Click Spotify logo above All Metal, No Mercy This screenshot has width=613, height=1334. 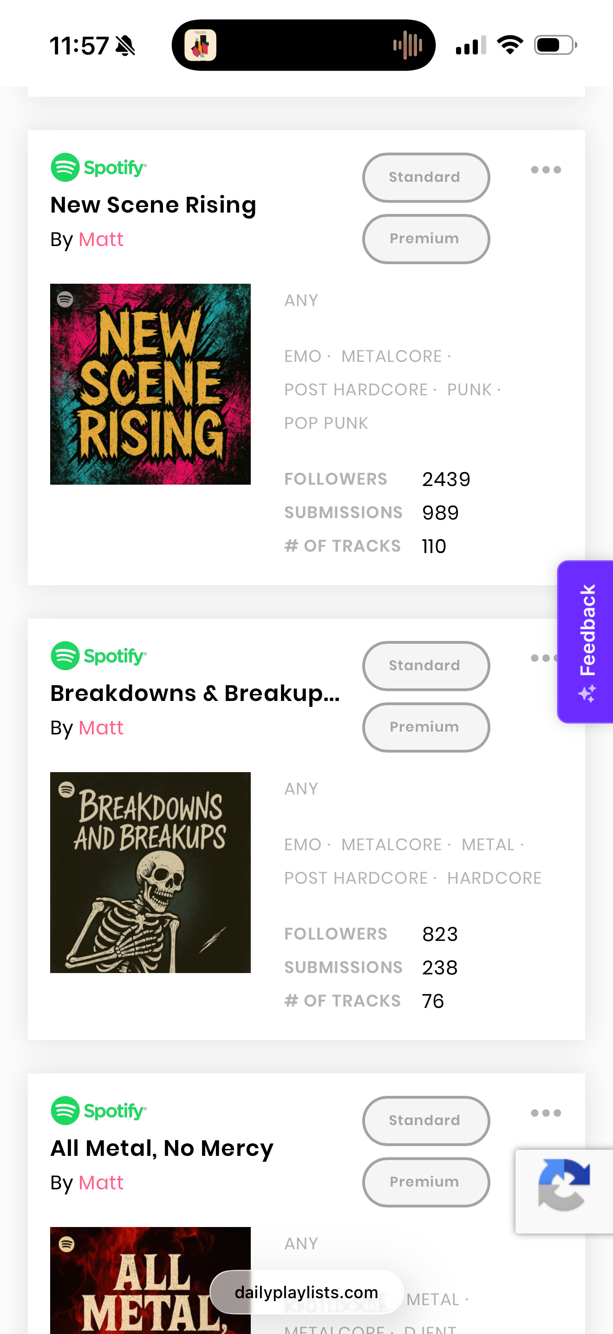coord(99,1110)
